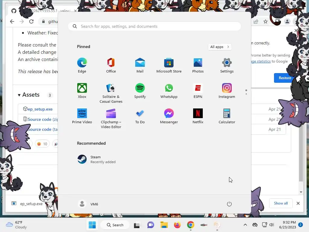This screenshot has height=232, width=309.
Task: Launch the Netflix app
Action: 198,116
